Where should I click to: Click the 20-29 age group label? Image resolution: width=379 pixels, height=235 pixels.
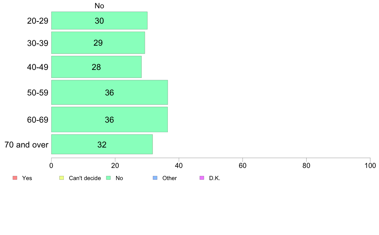point(38,21)
